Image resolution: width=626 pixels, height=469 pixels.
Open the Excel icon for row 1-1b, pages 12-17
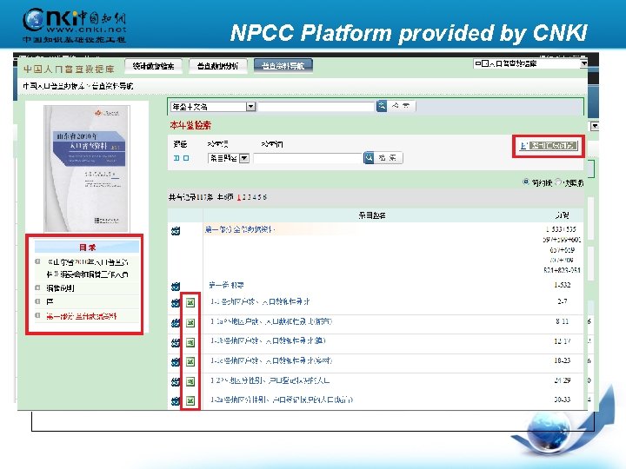coord(190,342)
